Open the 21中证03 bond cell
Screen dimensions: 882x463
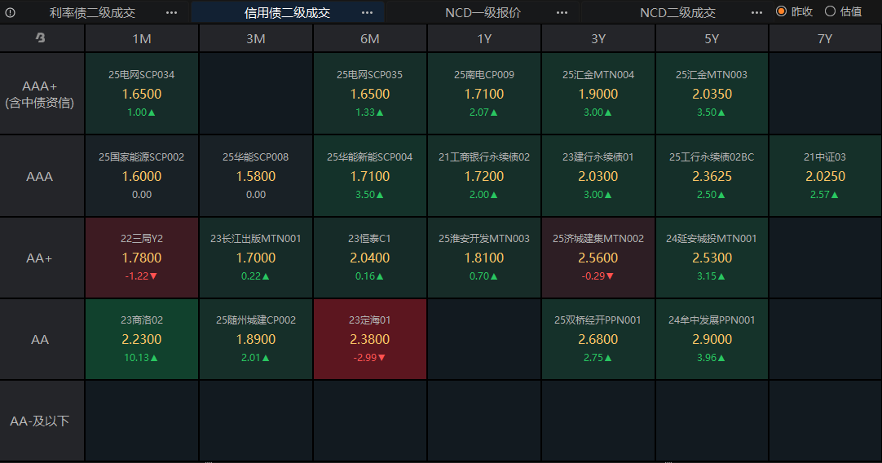tap(825, 176)
